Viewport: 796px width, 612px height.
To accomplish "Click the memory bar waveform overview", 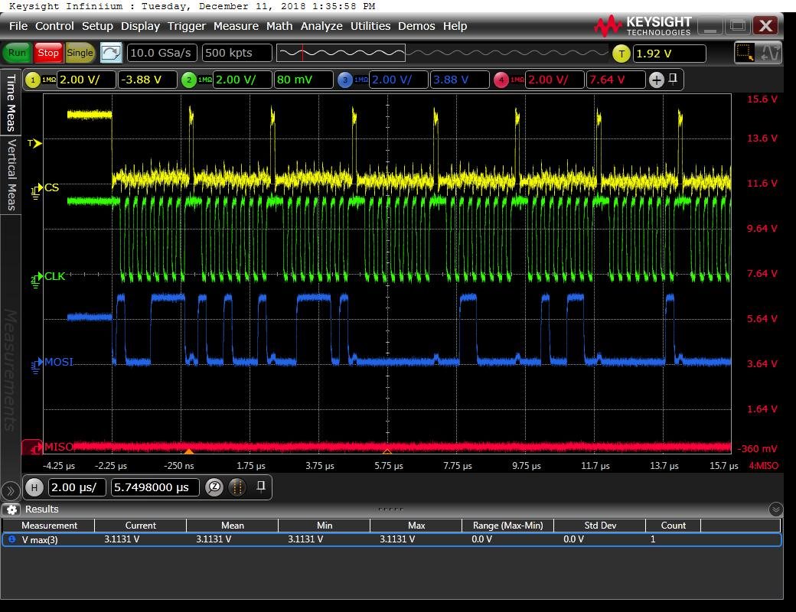I will (341, 53).
